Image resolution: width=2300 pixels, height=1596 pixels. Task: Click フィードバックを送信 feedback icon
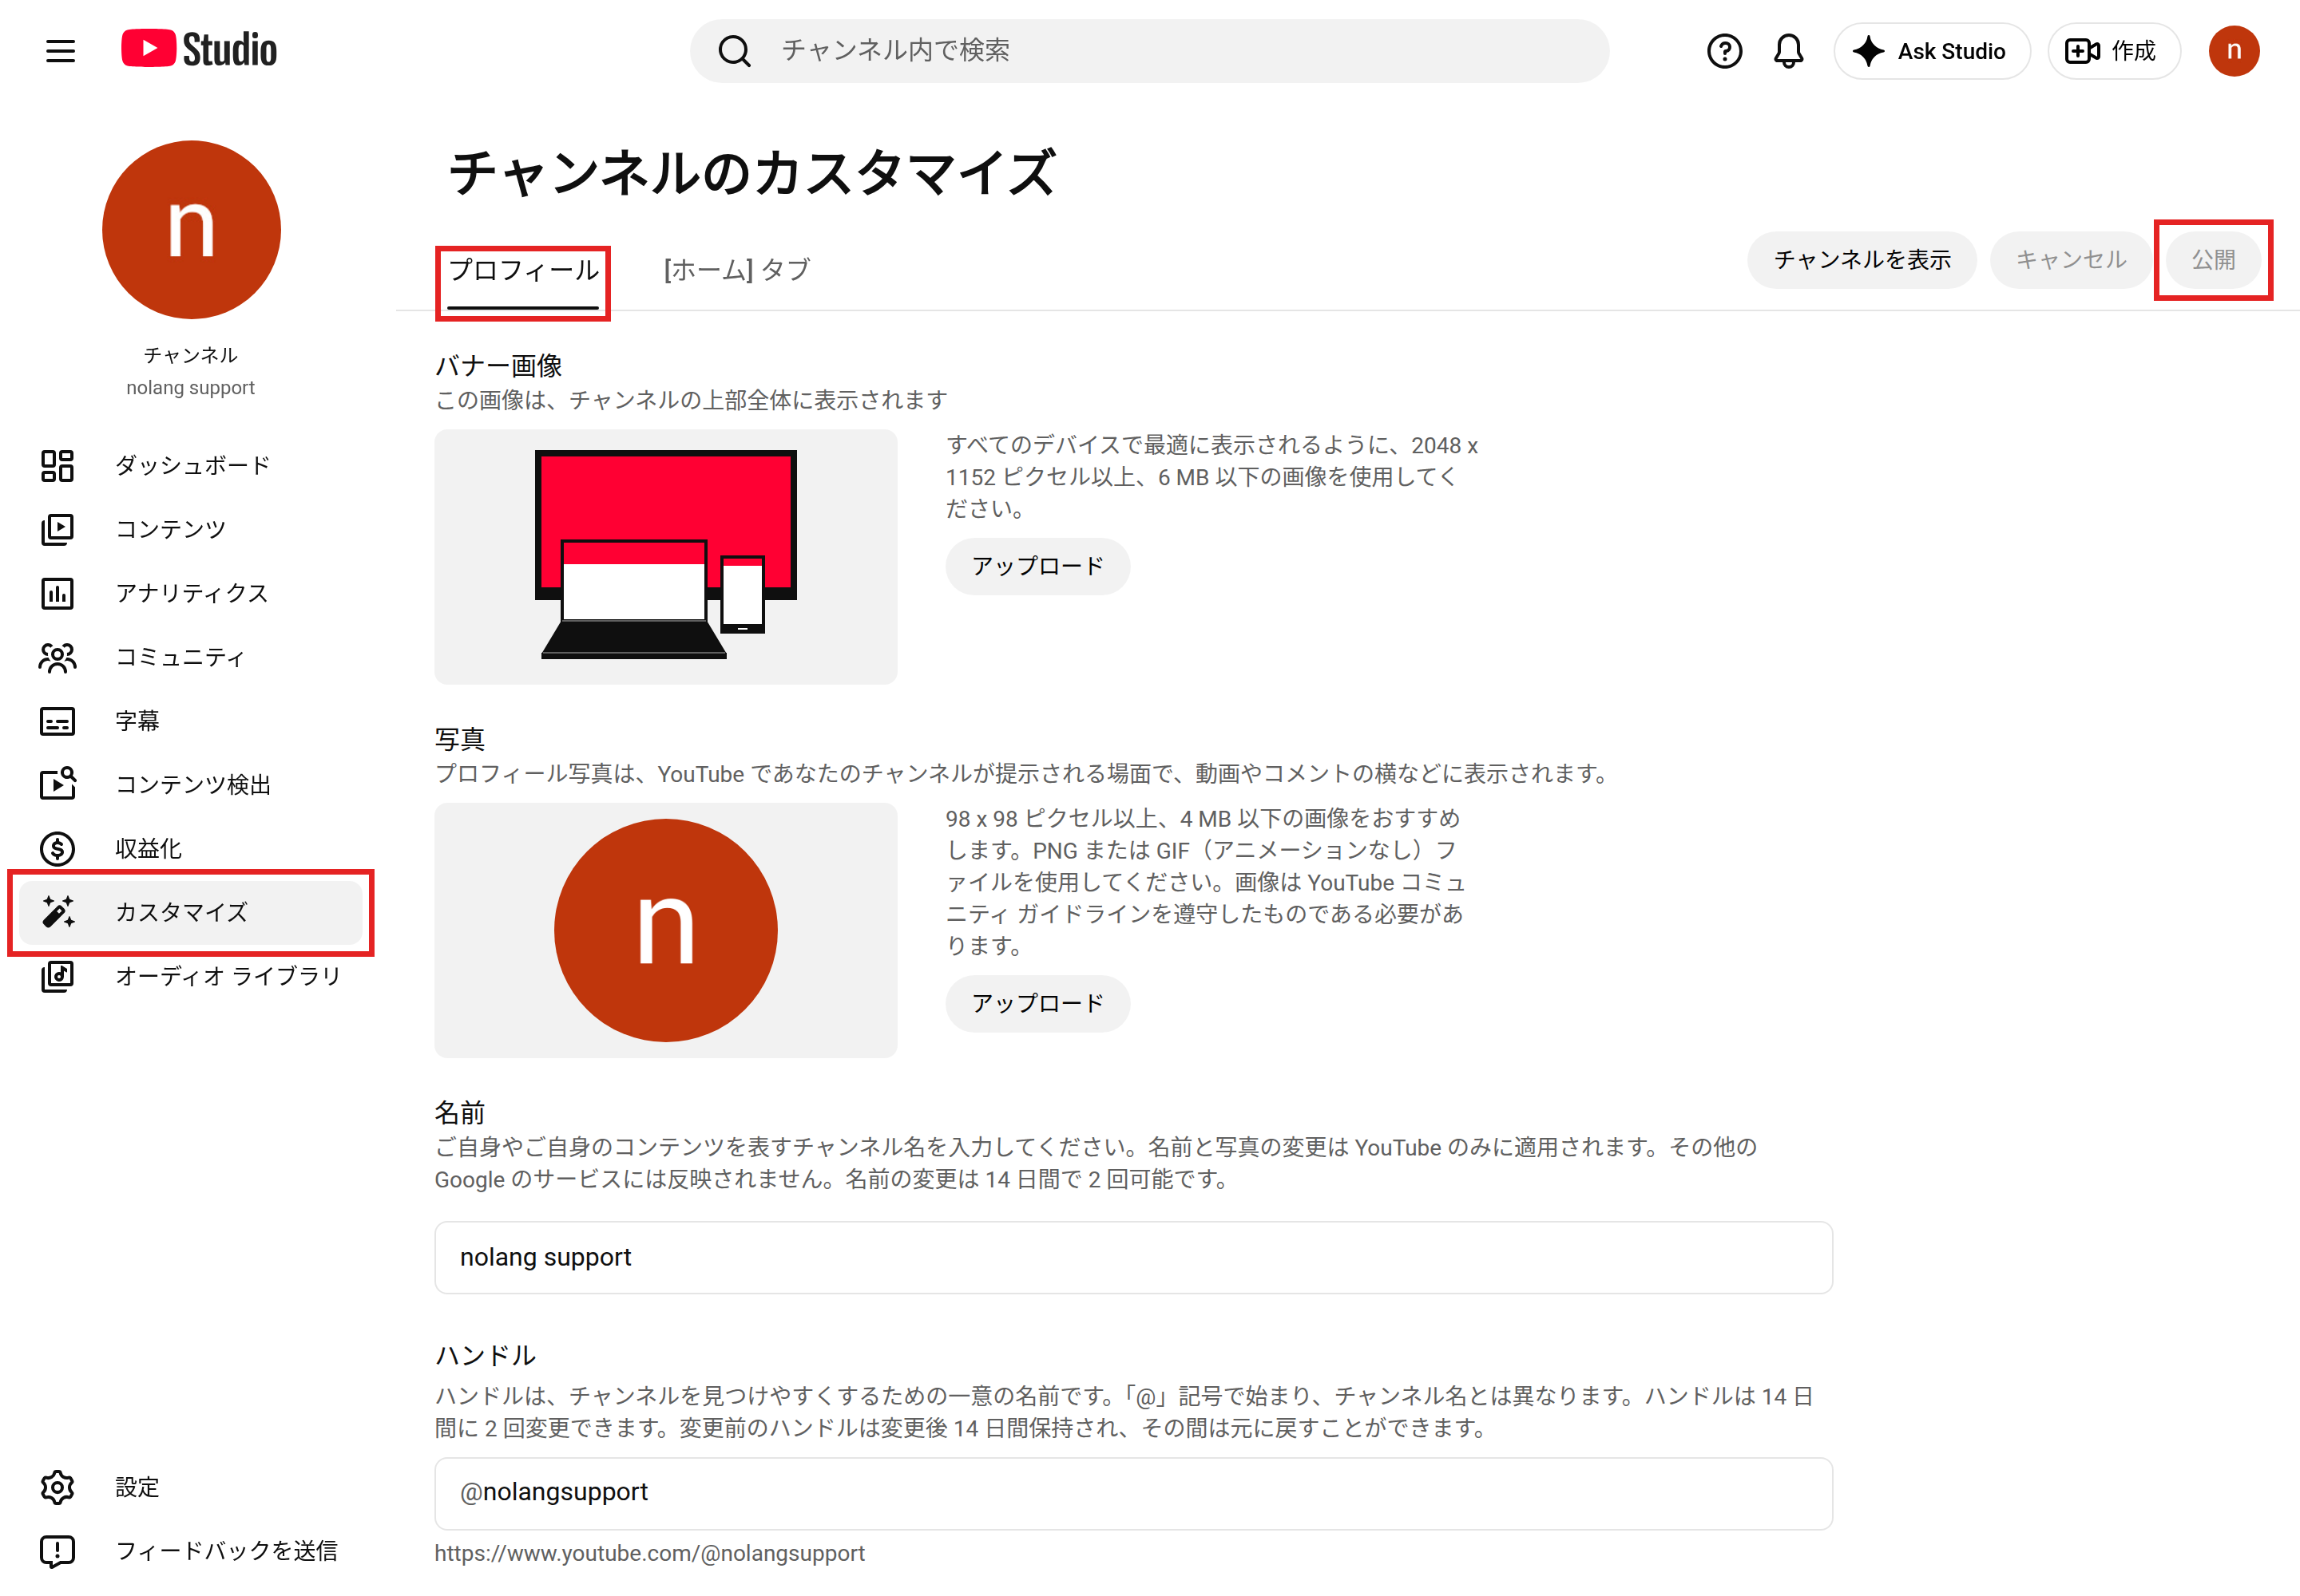[x=57, y=1551]
